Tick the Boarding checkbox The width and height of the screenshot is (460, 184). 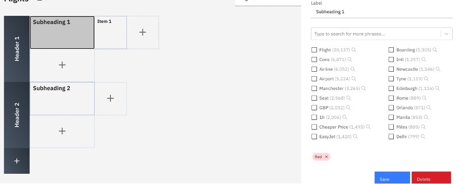click(x=391, y=50)
